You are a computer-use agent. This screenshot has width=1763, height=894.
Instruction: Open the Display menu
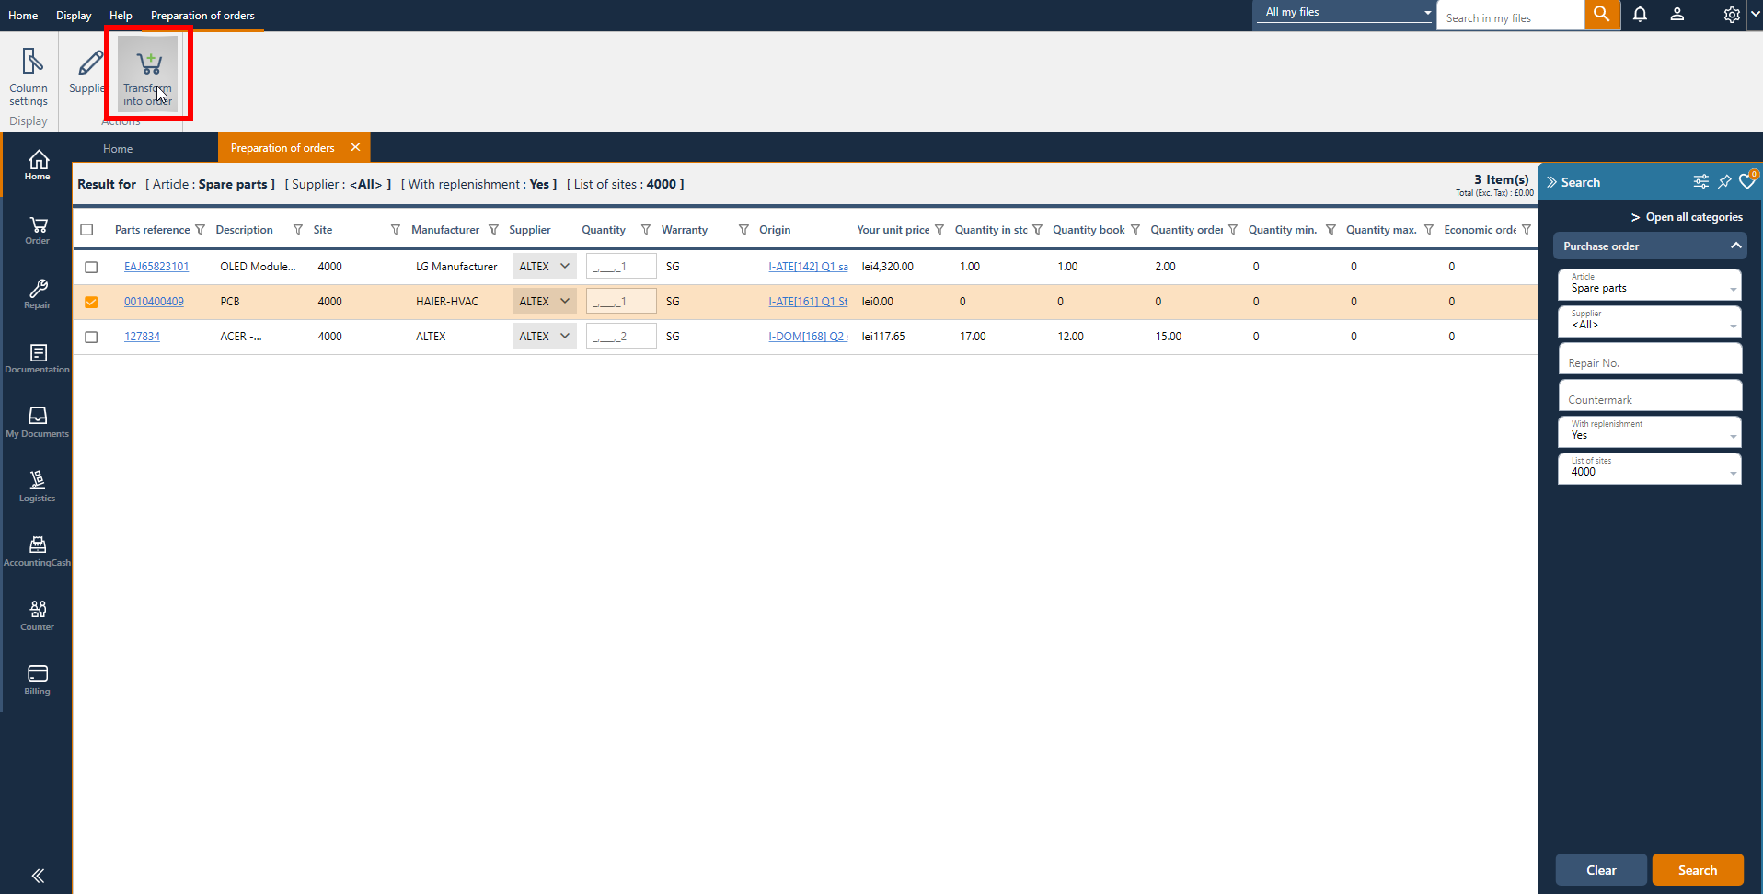click(x=74, y=15)
